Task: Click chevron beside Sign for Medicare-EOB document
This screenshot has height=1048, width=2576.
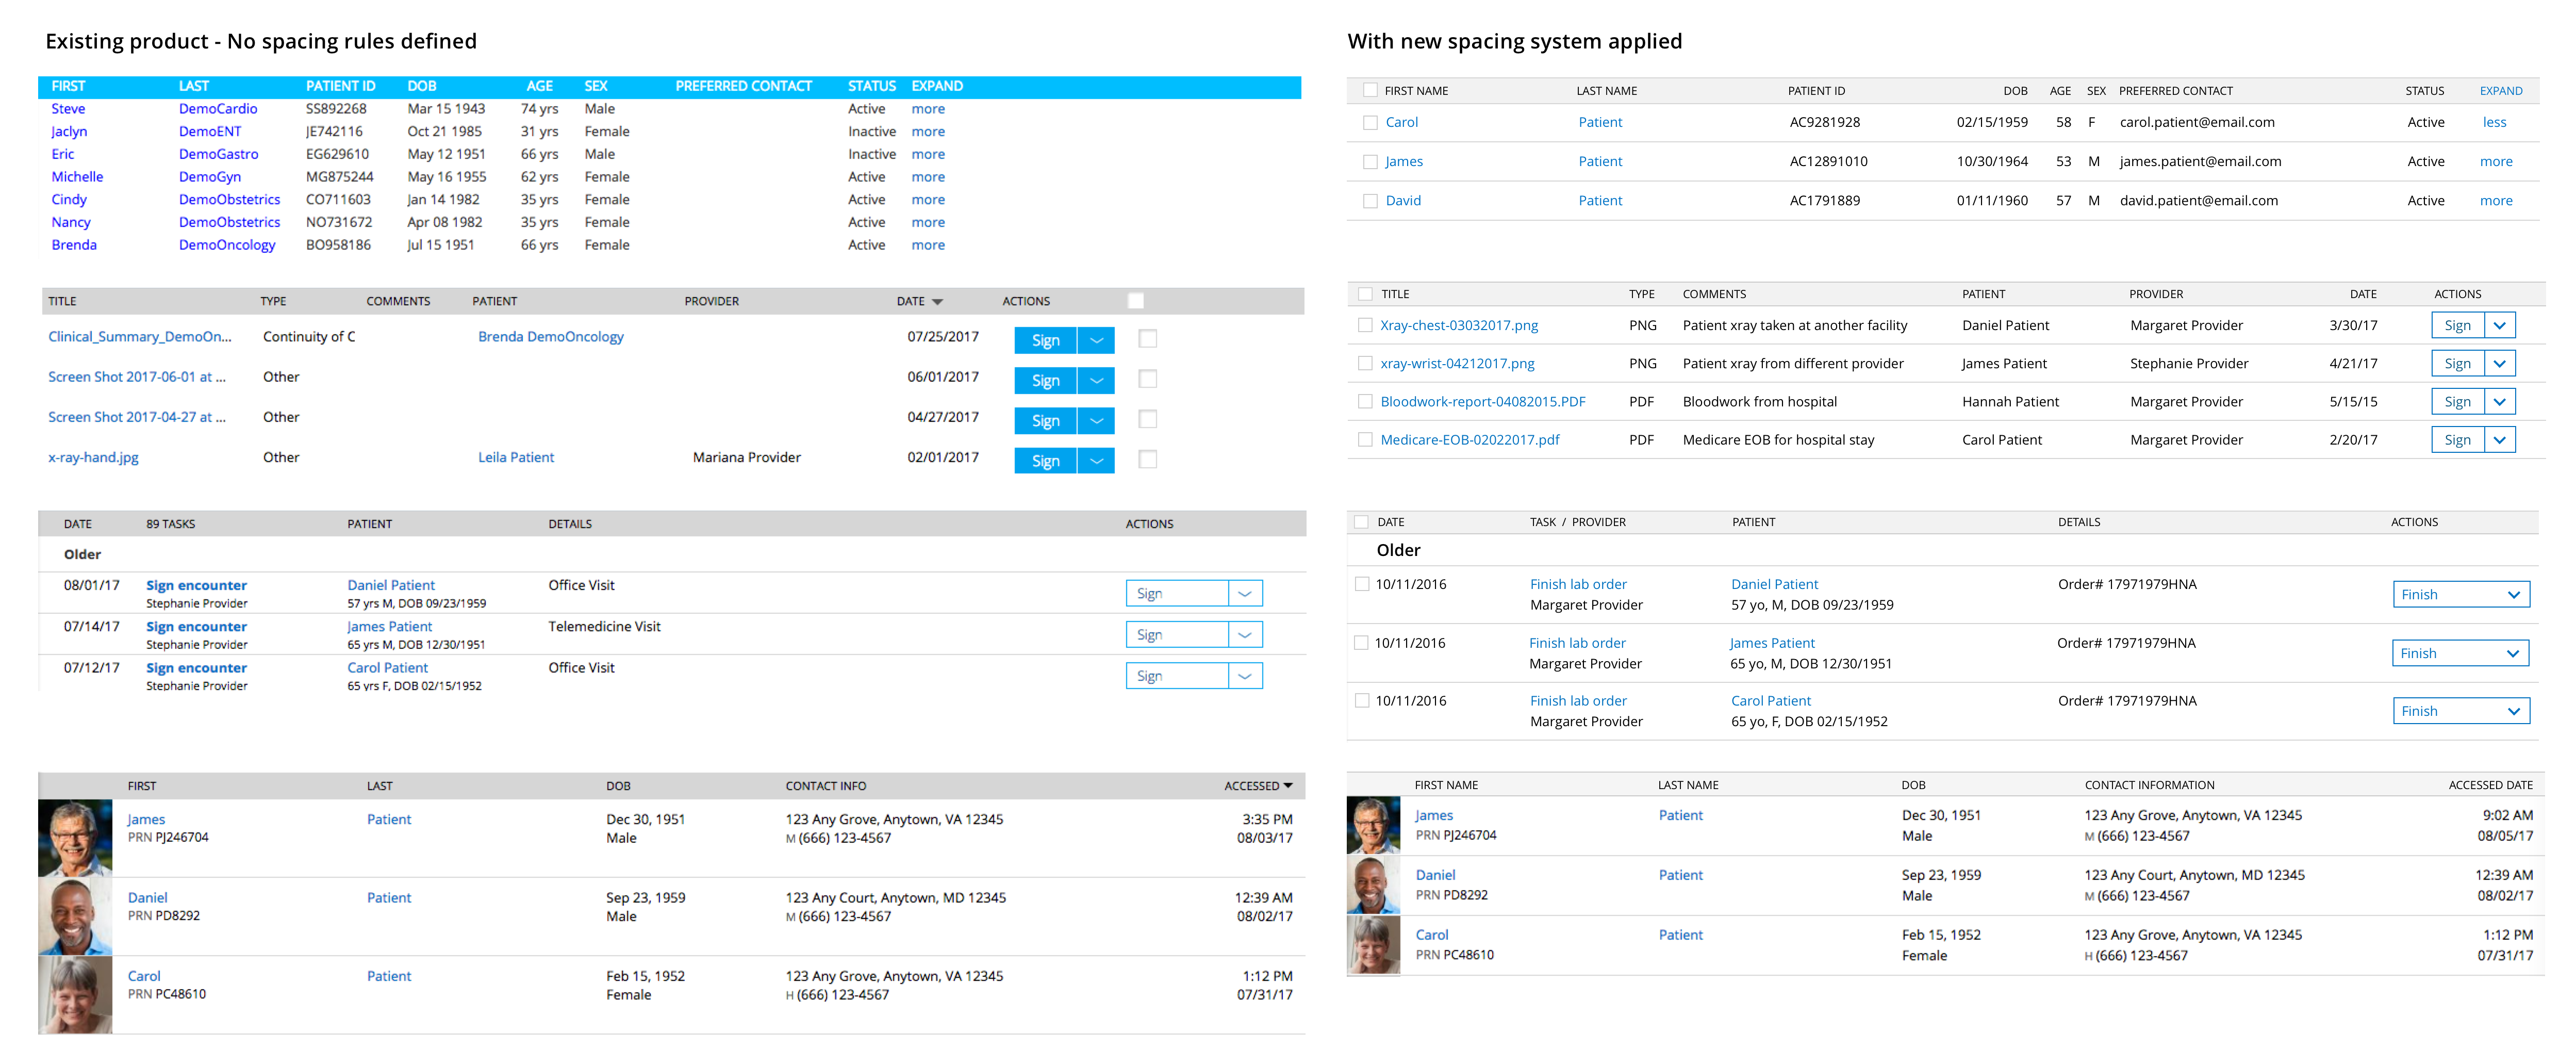Action: pos(2500,440)
